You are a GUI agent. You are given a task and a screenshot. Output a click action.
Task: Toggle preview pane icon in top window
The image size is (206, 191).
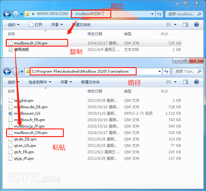click(x=186, y=25)
